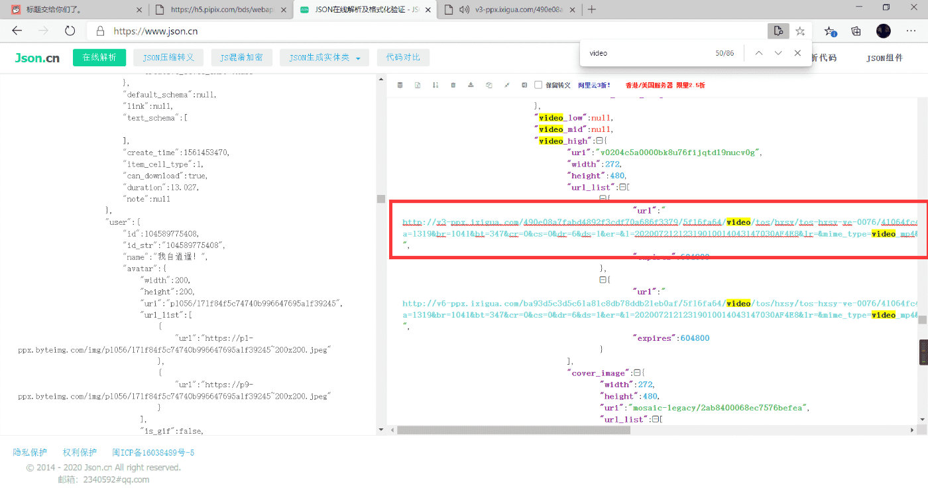Click the browser forward arrow
Viewport: 928px width, 498px height.
[44, 31]
